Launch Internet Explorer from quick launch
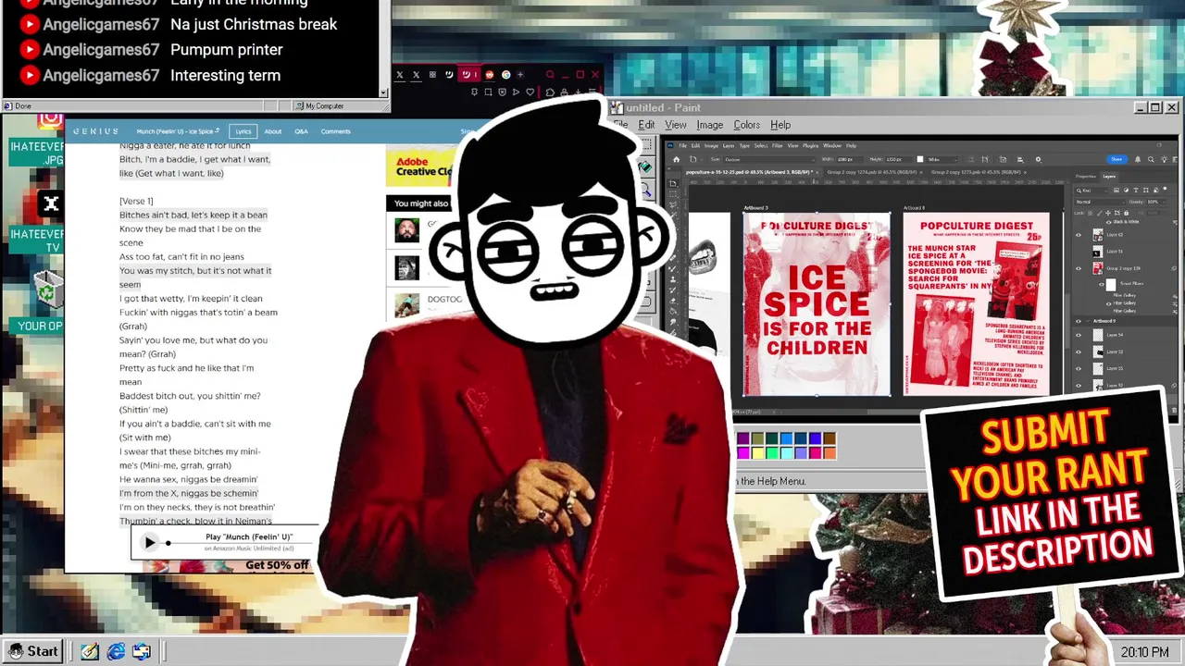This screenshot has width=1185, height=666. tap(116, 651)
